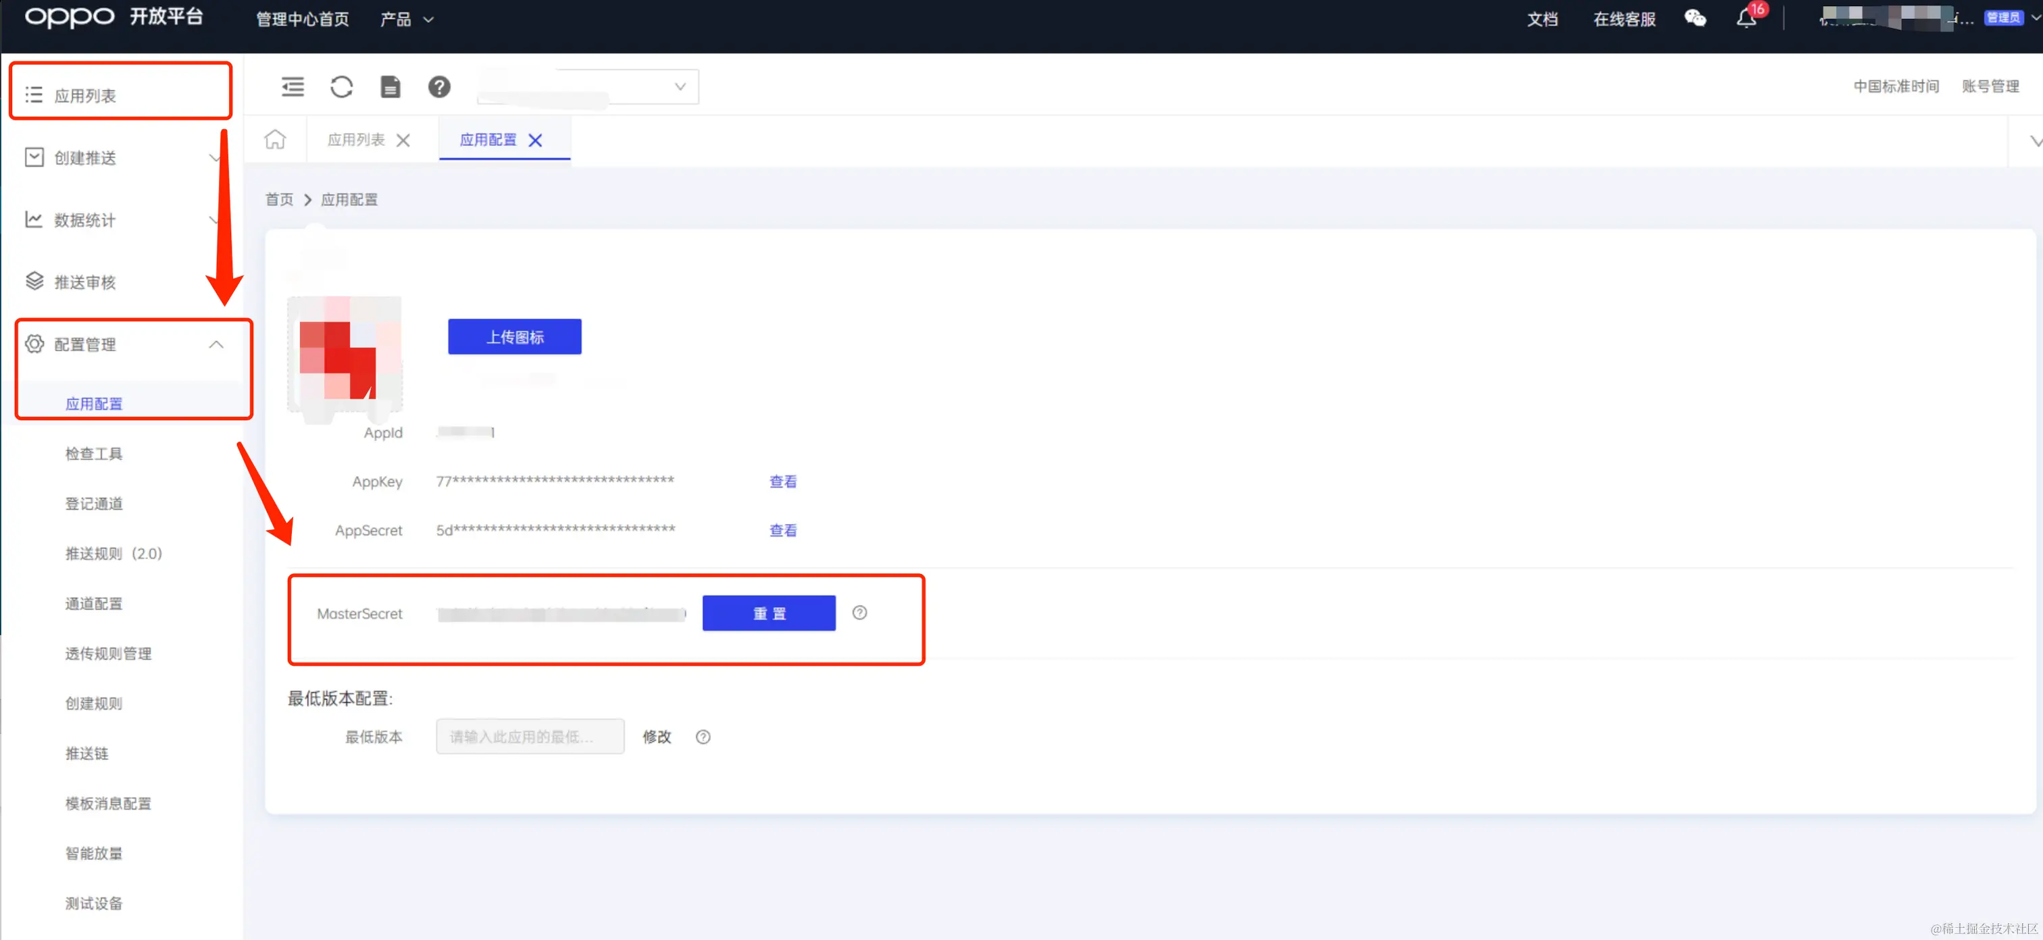Click 查看 link next to AppKey

pyautogui.click(x=783, y=481)
